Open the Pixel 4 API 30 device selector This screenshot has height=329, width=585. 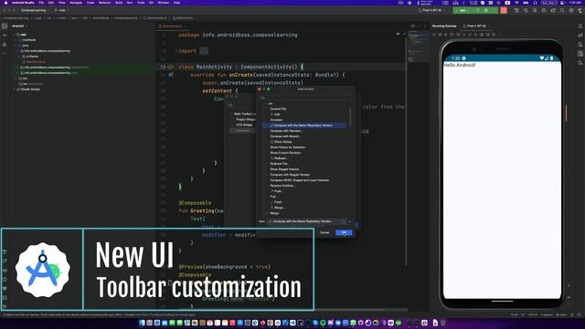pos(432,10)
